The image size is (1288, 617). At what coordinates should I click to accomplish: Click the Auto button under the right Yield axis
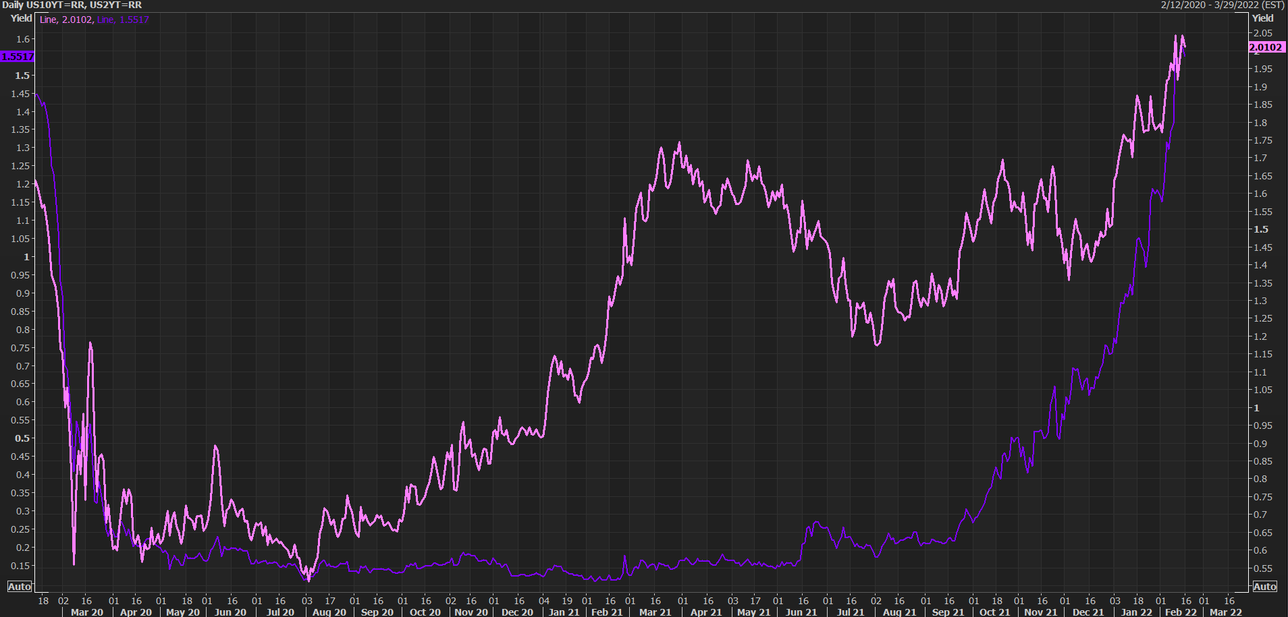point(1265,587)
